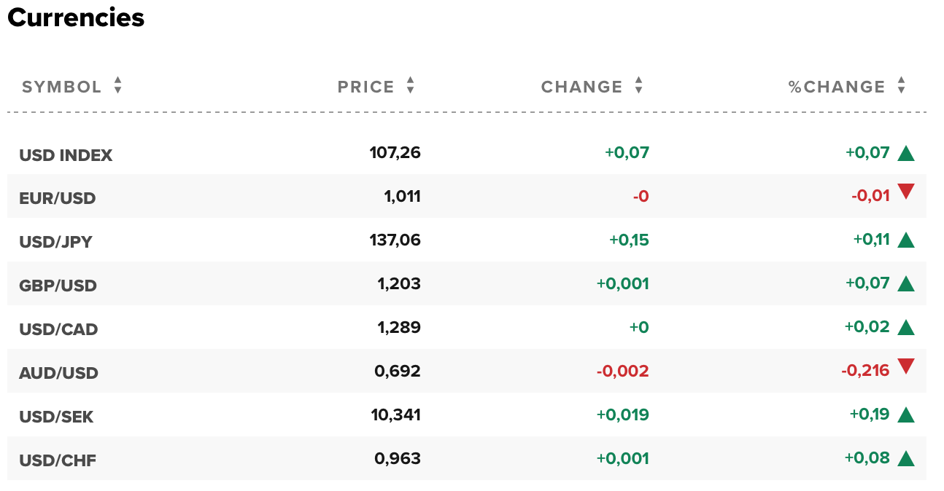
Task: Click red down arrow for EUR/USD
Action: (905, 192)
